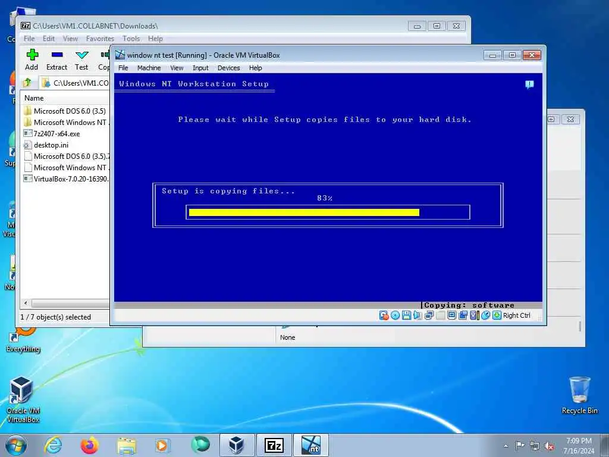Click the optical drive indicator in VirtualBox status bar

click(x=395, y=315)
